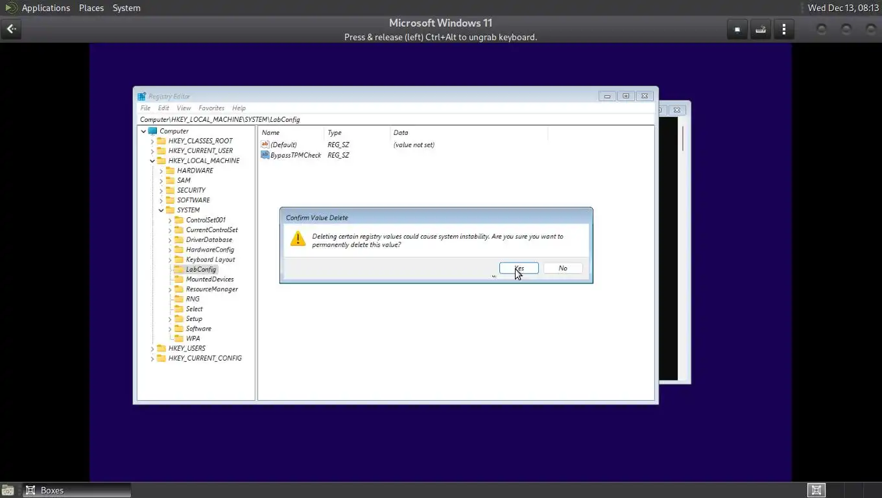Viewport: 882px width, 498px height.
Task: Click the clock showing Wed Dec 13, 08:13
Action: click(x=843, y=8)
